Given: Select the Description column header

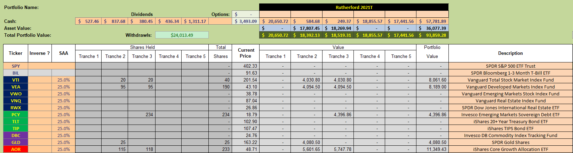Looking at the screenshot, I should pos(510,53).
